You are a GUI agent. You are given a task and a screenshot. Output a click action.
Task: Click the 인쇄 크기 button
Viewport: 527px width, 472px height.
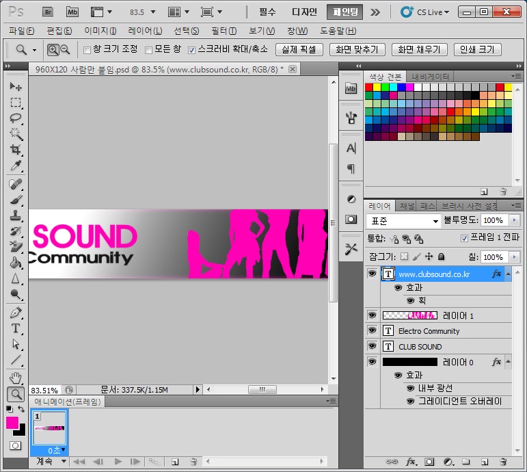pos(477,49)
